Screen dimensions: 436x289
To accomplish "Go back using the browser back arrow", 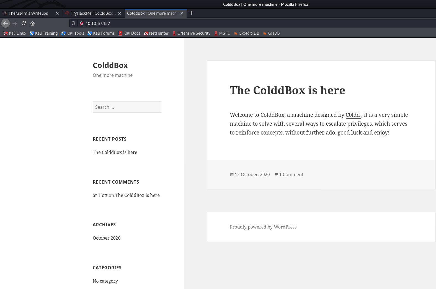I will click(x=6, y=23).
